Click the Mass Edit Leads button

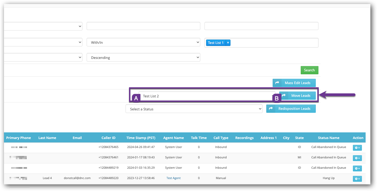click(294, 83)
